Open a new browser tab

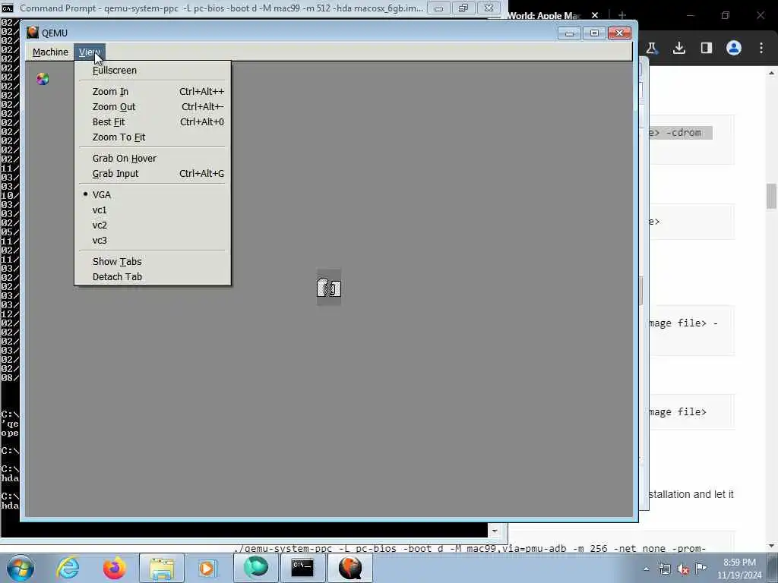[622, 15]
